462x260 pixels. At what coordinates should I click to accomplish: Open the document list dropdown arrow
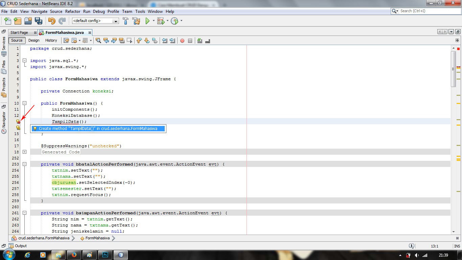[451, 32]
